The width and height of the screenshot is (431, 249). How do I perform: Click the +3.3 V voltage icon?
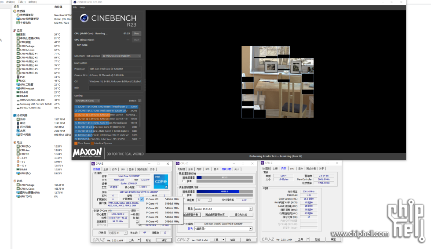tap(18, 158)
